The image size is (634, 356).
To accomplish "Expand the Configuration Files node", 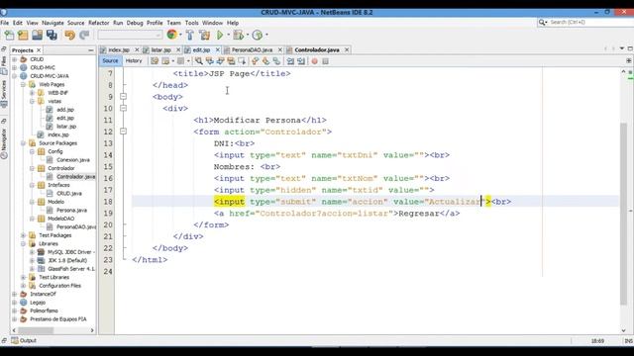I will point(24,286).
